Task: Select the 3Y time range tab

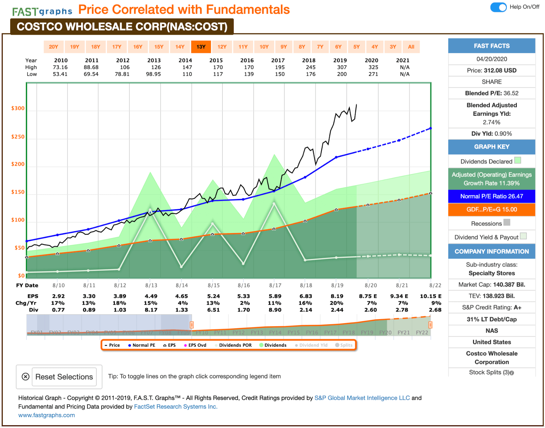Action: [393, 47]
